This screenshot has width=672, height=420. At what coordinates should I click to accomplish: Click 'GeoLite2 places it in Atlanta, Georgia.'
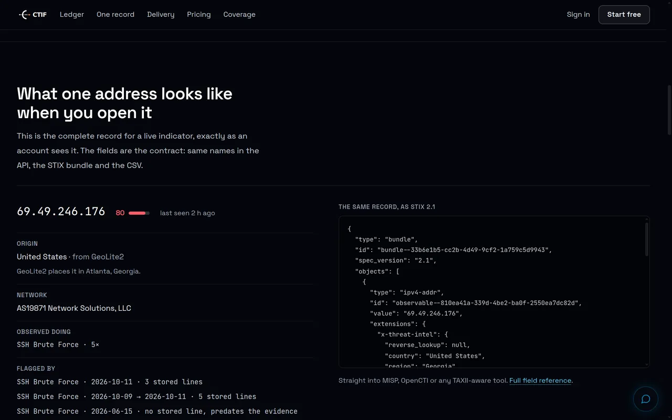pos(79,271)
